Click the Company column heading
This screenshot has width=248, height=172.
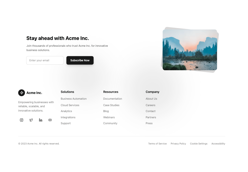(152, 92)
